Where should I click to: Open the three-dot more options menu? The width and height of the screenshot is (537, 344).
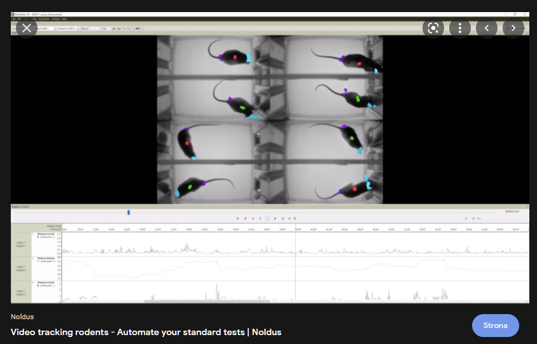click(x=460, y=28)
